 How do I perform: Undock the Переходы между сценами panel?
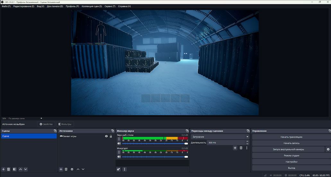248,131
